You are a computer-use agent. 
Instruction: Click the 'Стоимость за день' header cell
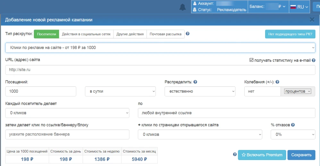[66, 151]
